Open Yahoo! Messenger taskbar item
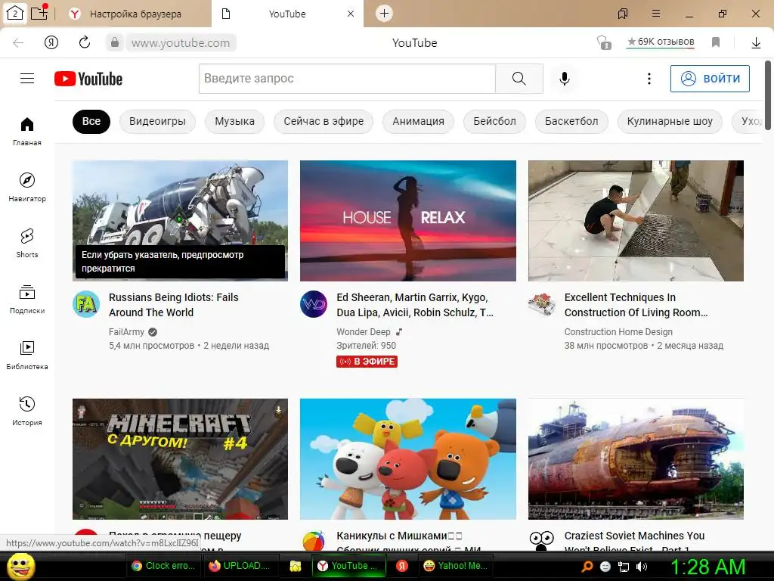The image size is (774, 581). (456, 566)
